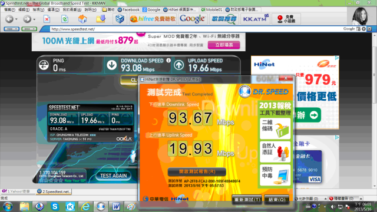
Task: Open the forward button history dropdown arrow
Action: [34, 19]
